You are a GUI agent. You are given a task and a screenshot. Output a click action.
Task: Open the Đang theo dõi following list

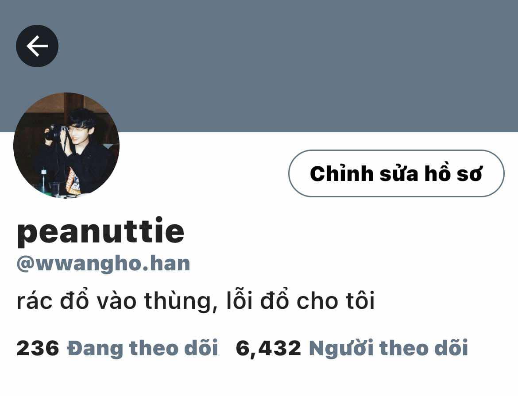(x=143, y=348)
